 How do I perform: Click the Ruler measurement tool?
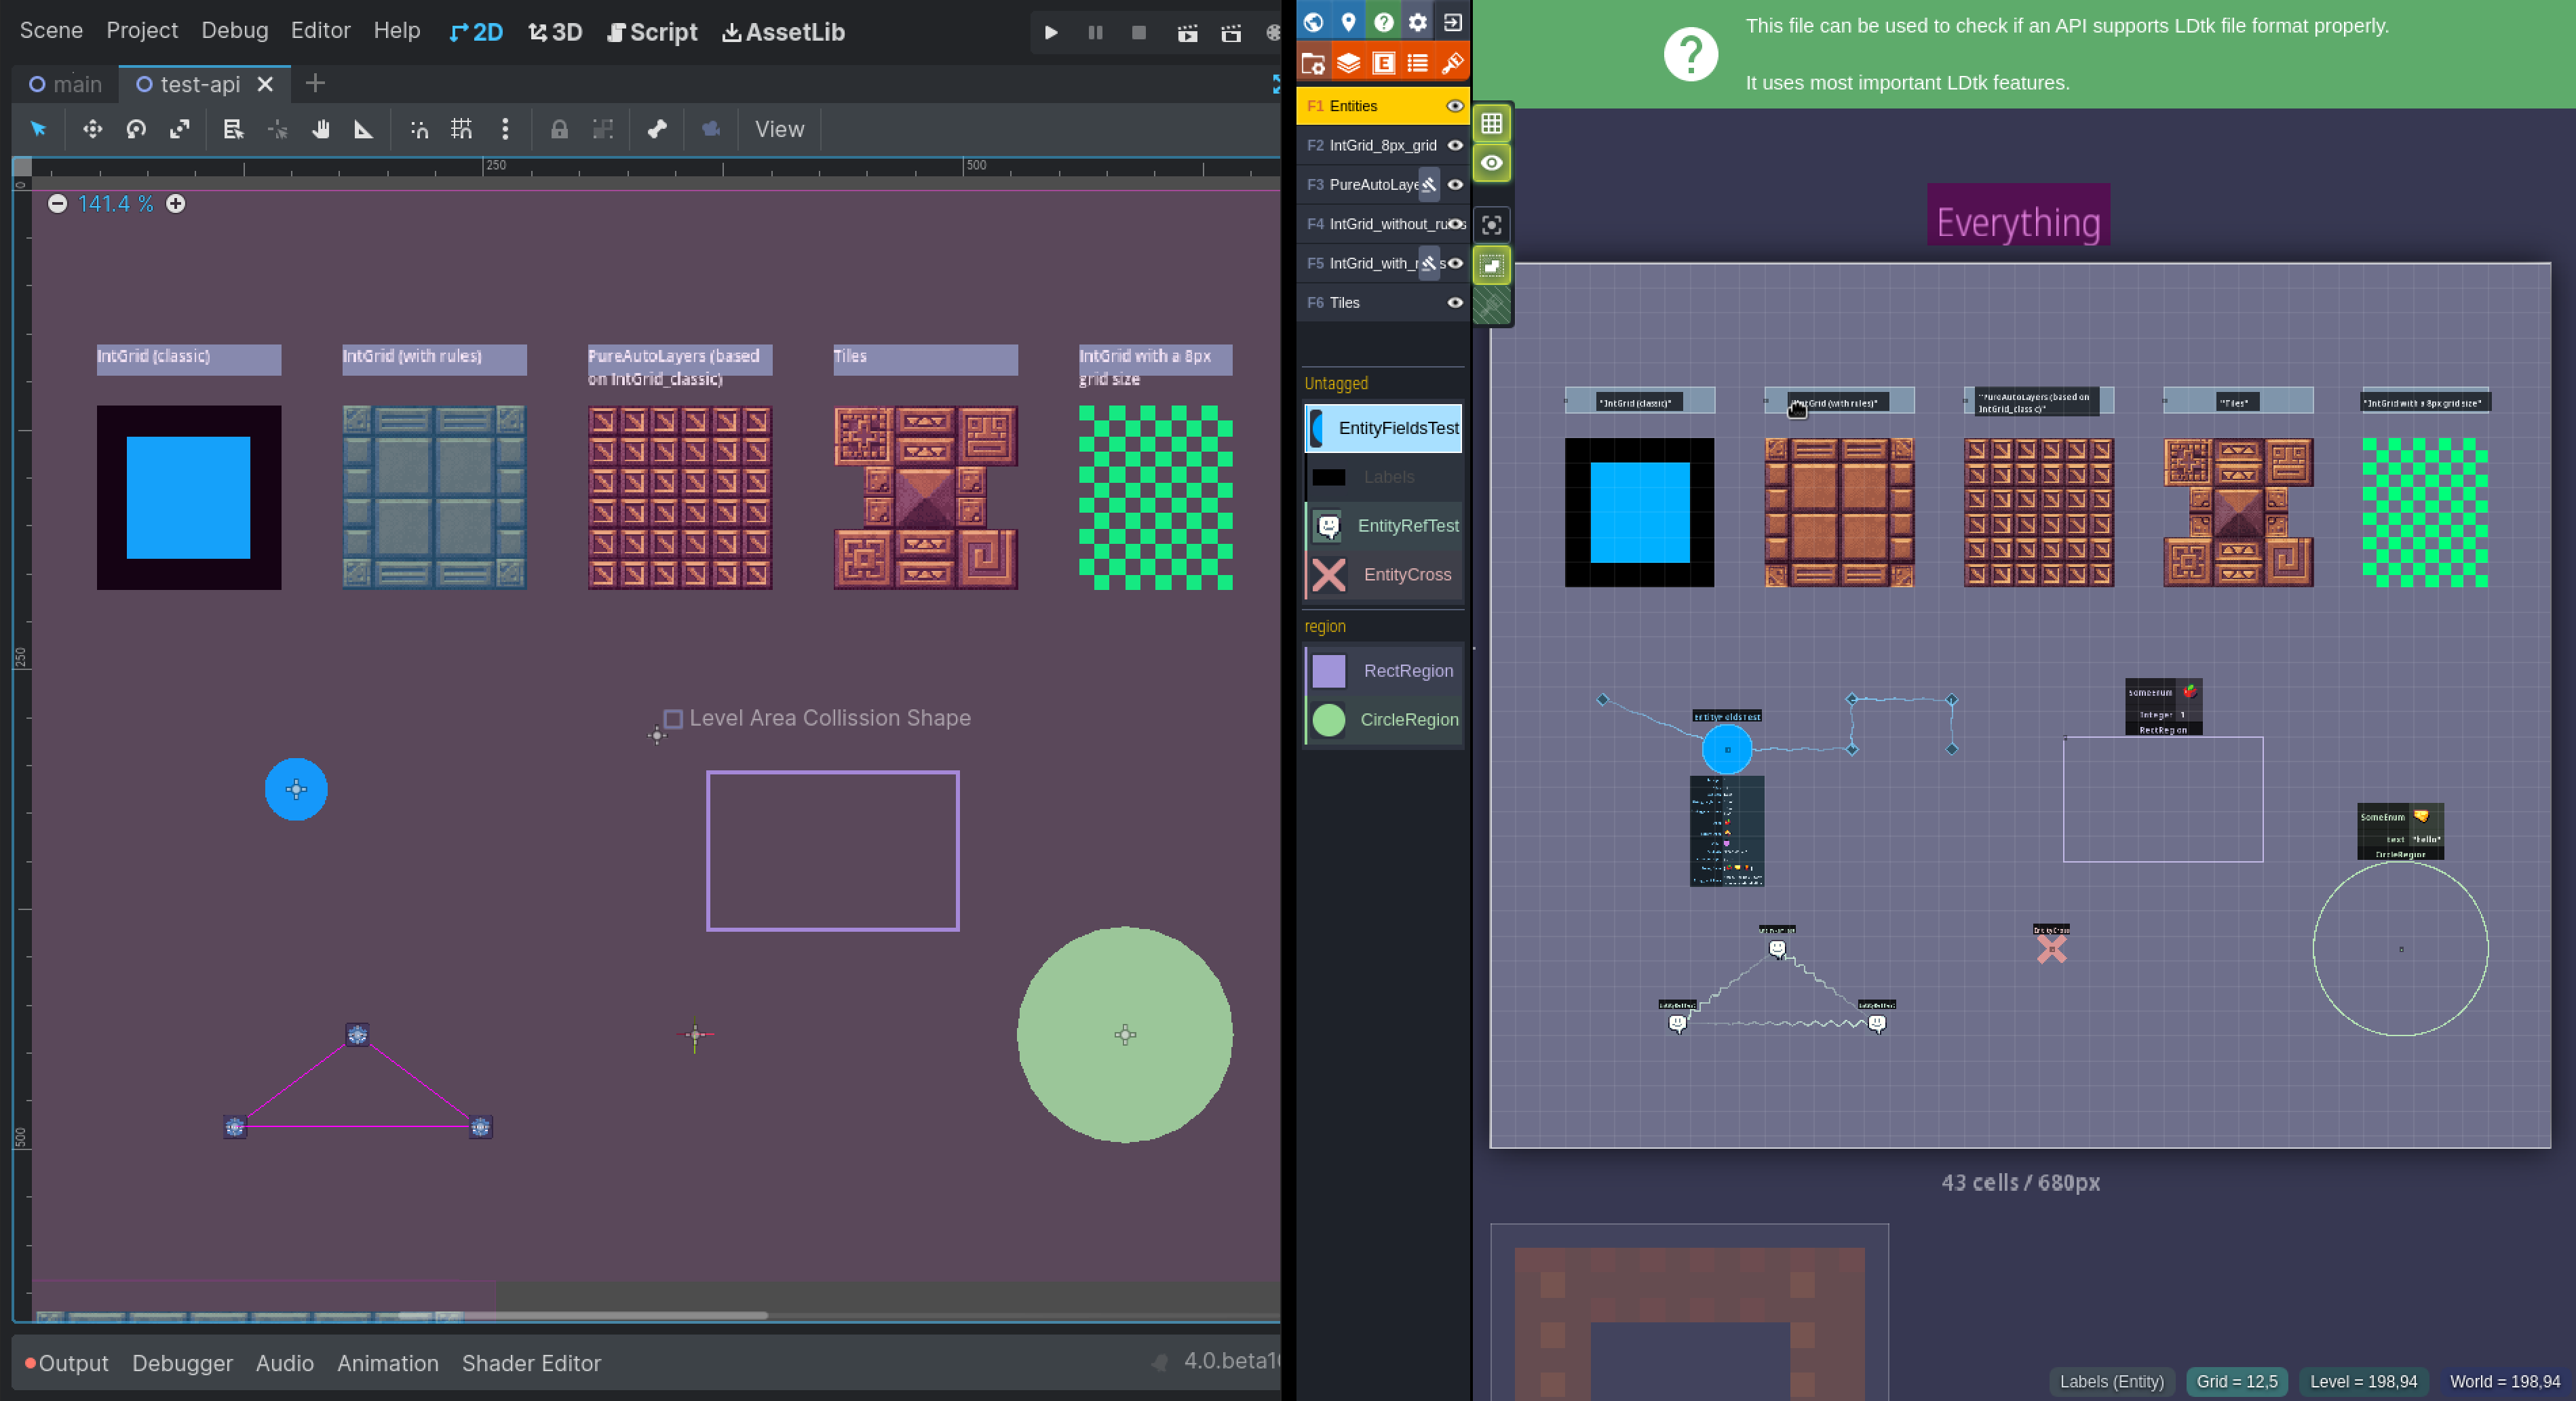[364, 129]
